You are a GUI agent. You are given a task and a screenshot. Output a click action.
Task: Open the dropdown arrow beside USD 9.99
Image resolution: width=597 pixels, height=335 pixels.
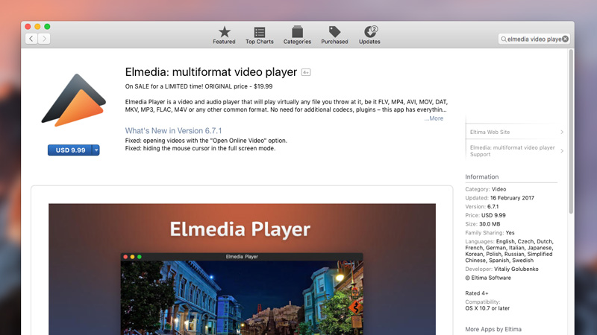tap(96, 150)
